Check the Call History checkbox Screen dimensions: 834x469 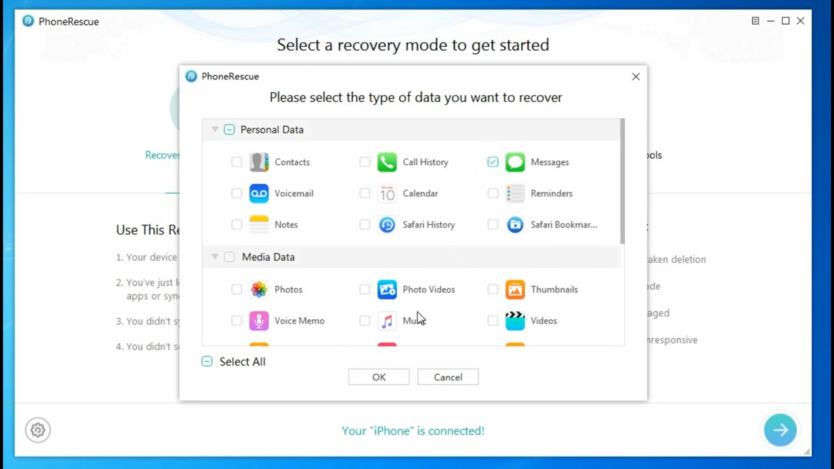365,162
